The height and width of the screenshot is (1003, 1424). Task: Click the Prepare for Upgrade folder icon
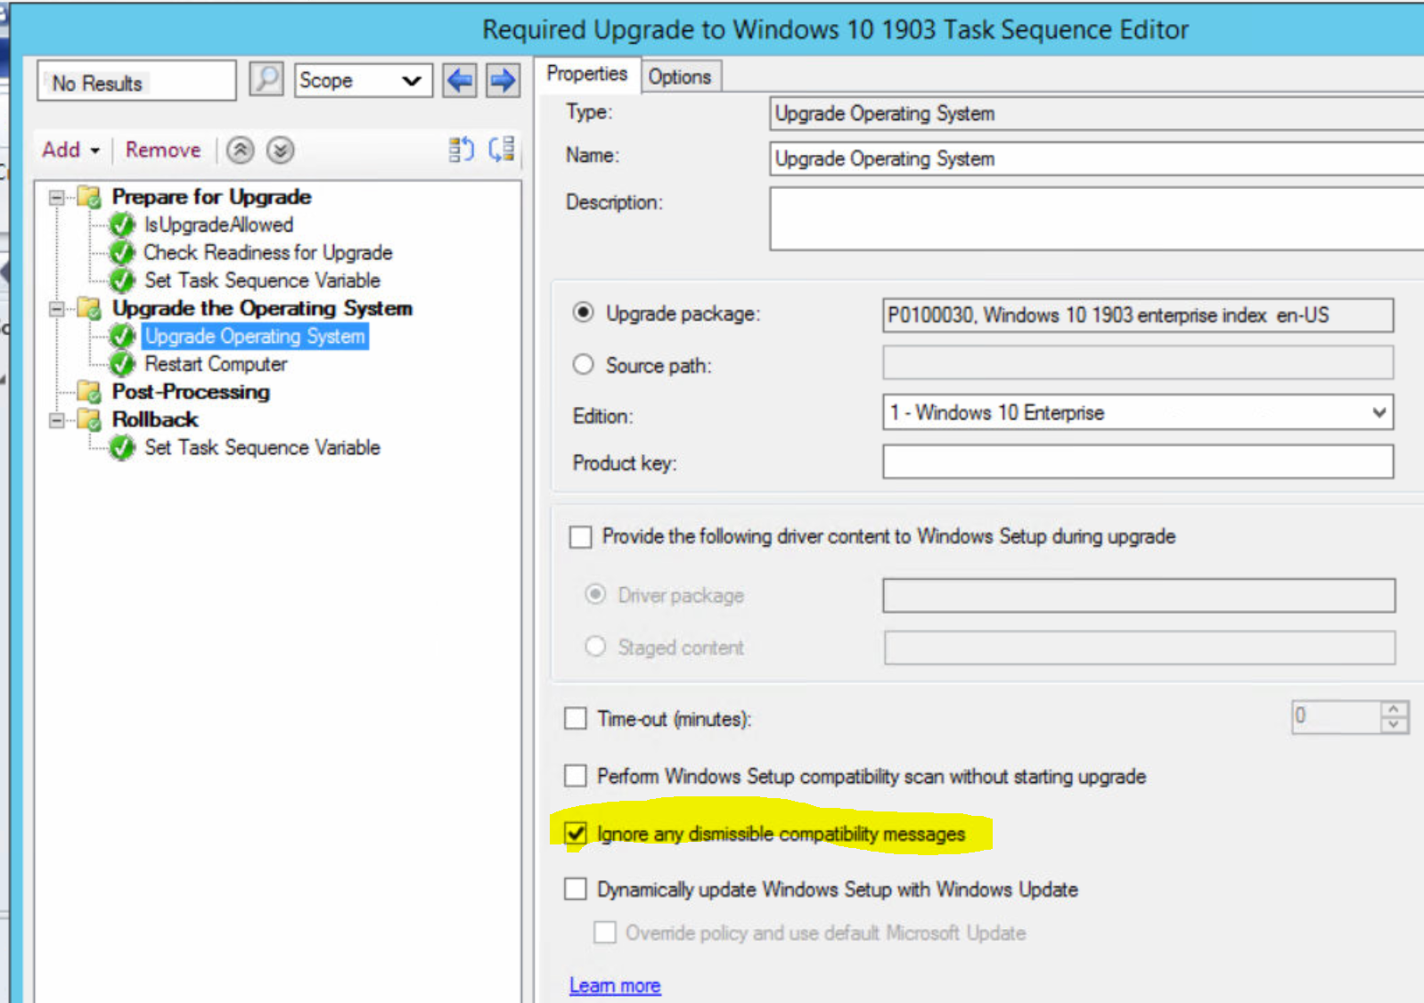pos(89,197)
